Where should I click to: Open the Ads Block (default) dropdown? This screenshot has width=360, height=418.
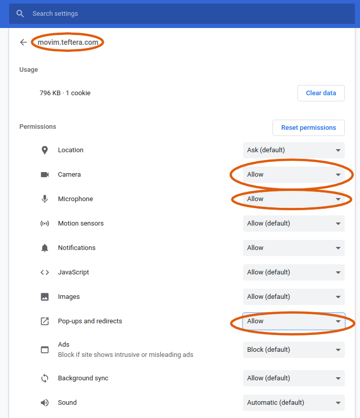coord(293,350)
